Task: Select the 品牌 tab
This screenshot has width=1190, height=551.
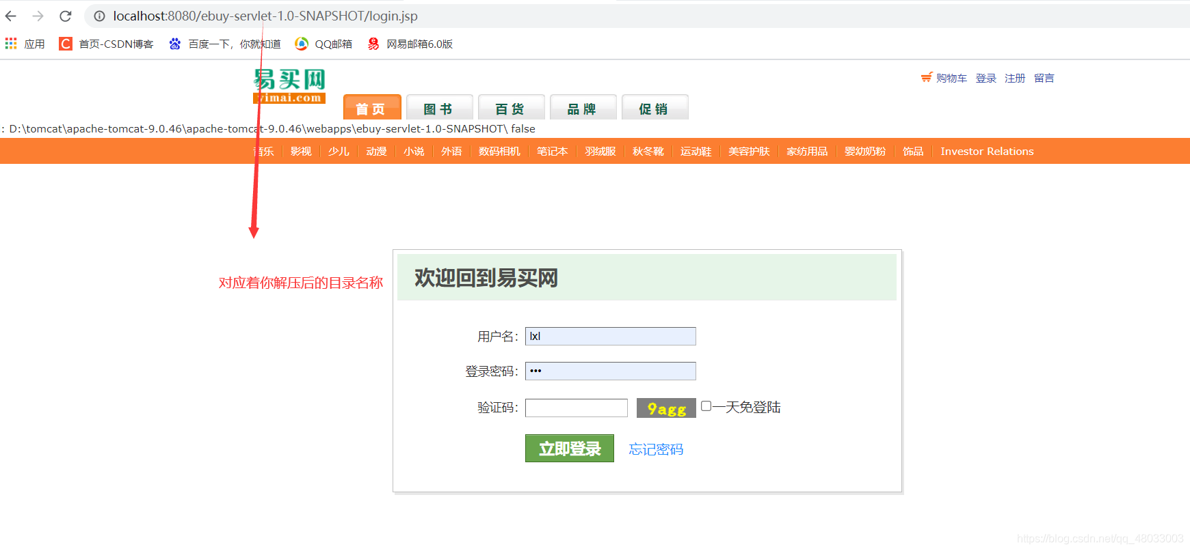Action: (583, 107)
